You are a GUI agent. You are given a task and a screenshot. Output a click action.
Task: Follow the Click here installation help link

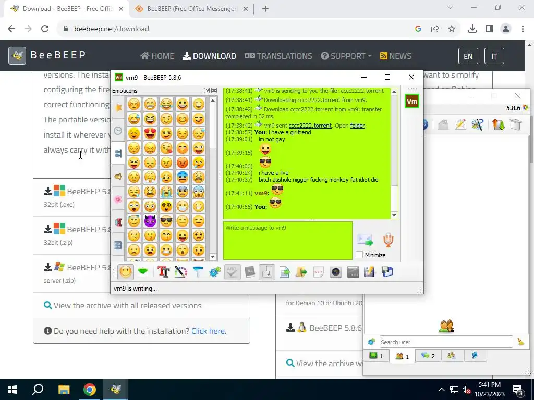[209, 331]
